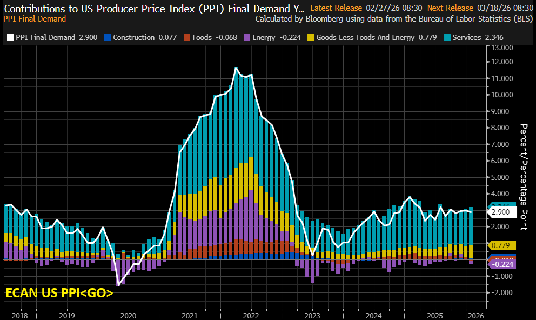This screenshot has height=320, width=536.
Task: Click the purple -0.224 value tag
Action: click(502, 264)
